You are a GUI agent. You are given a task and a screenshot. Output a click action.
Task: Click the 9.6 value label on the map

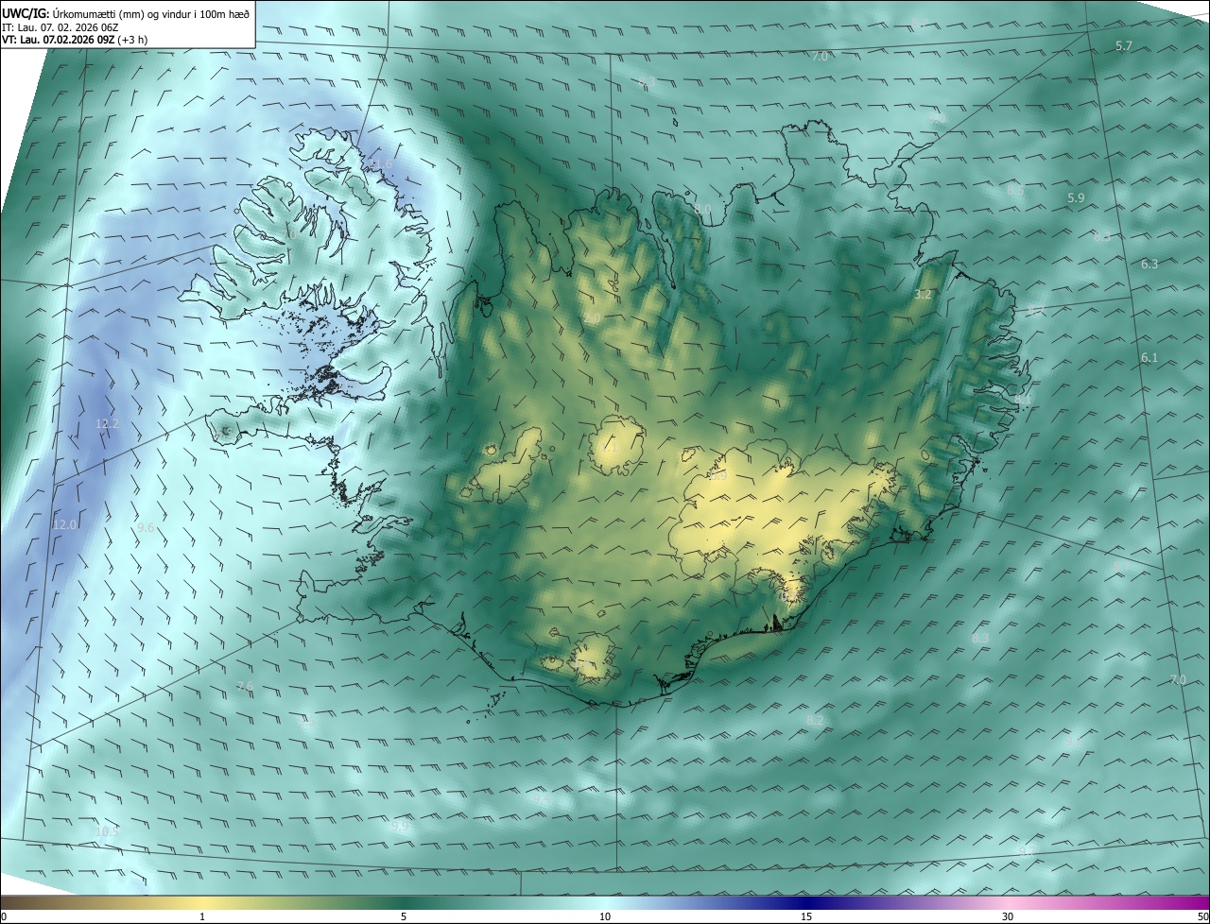(x=146, y=527)
